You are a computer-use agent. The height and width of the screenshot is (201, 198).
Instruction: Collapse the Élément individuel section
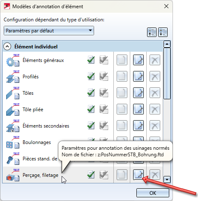7,46
